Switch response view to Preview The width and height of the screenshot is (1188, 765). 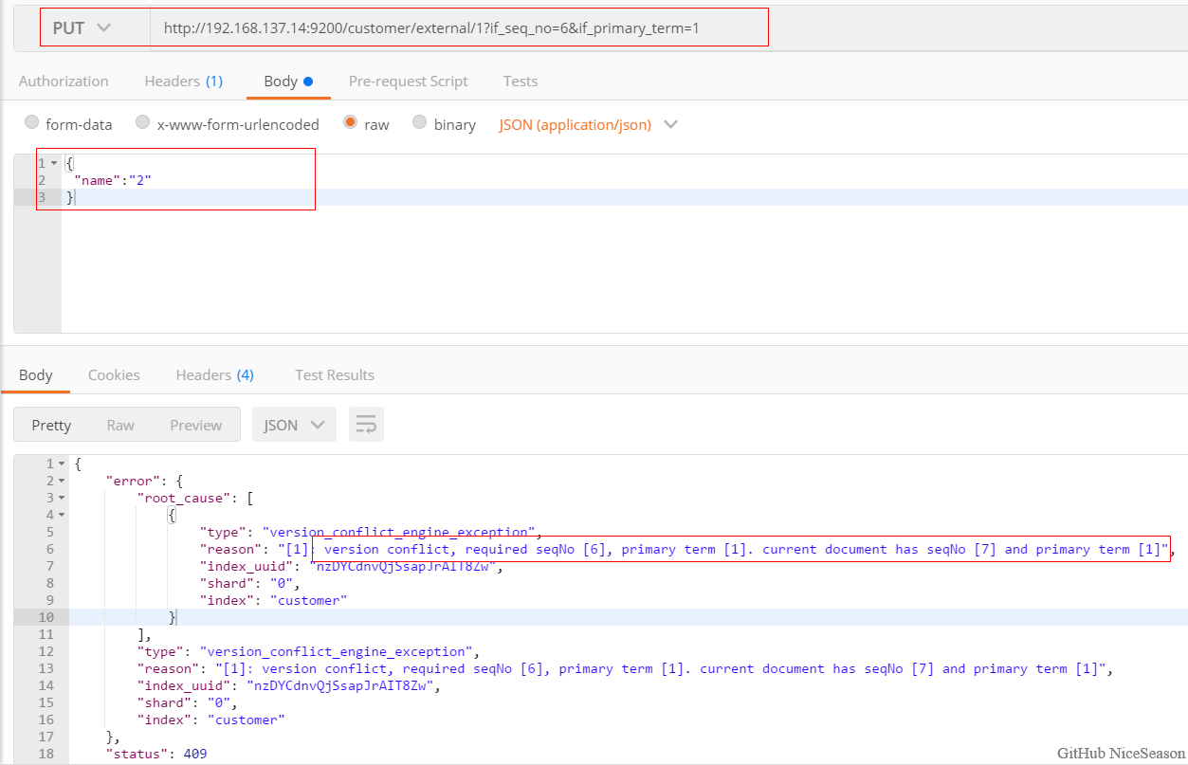pyautogui.click(x=195, y=425)
